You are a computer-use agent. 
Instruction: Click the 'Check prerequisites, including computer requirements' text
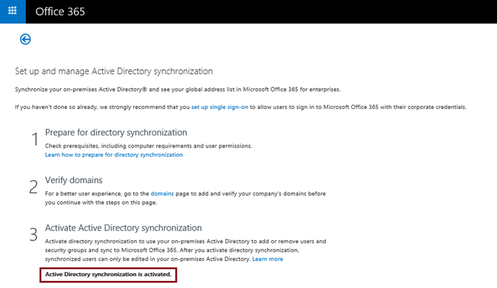click(x=149, y=145)
